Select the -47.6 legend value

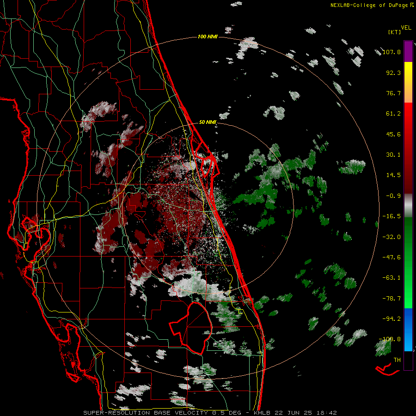pos(392,257)
